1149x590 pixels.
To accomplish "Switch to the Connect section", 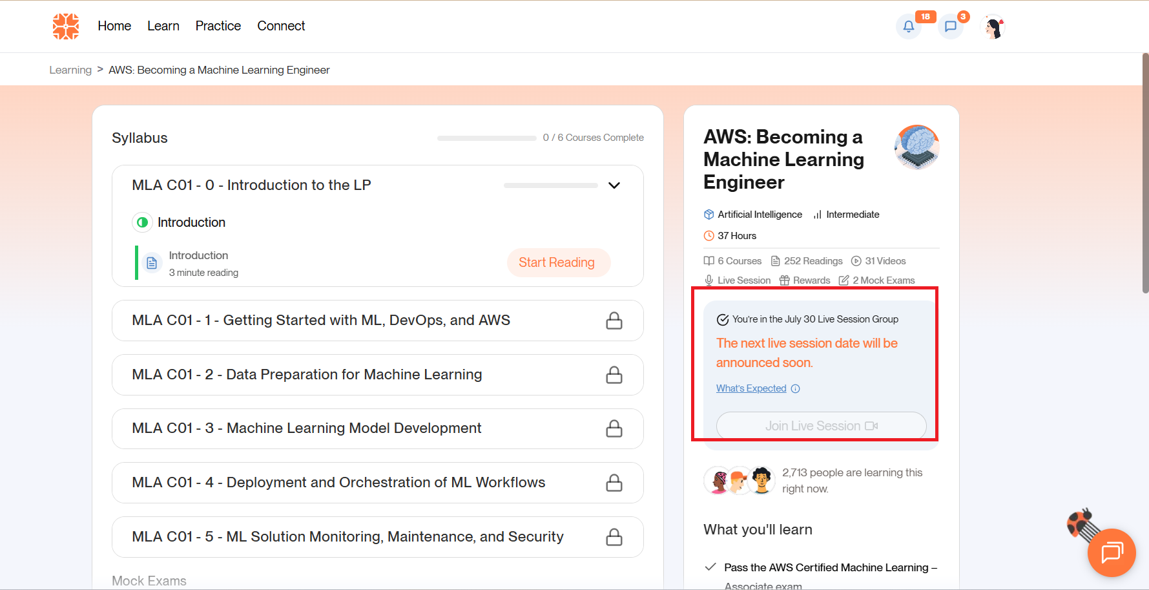I will 280,26.
